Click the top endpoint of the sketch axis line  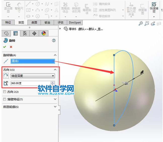click(114, 55)
